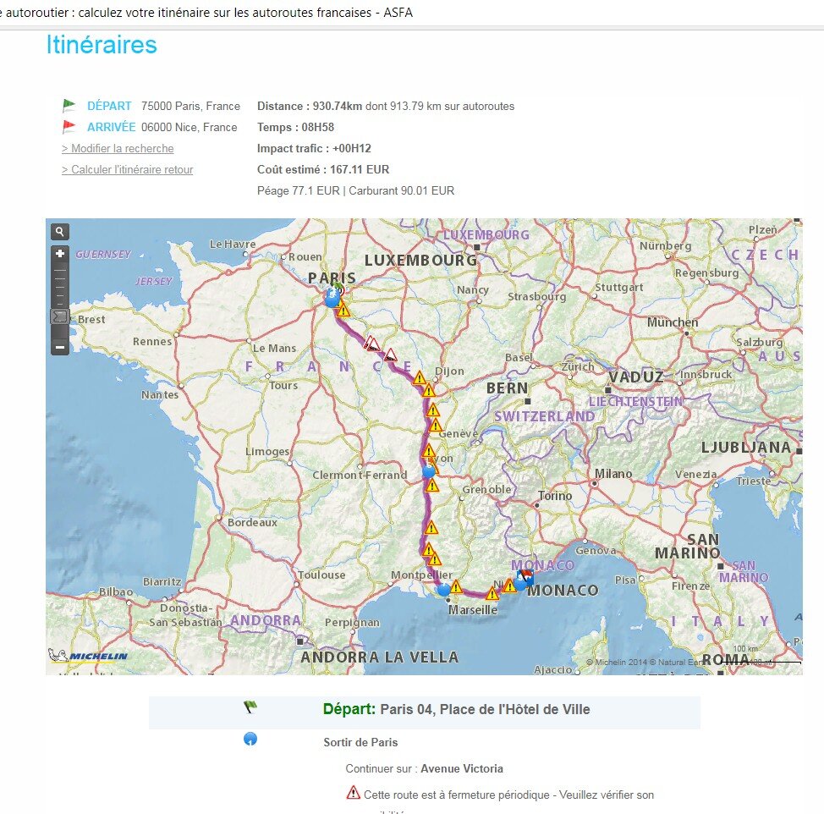Click the Impact trafic : +00H12 text
This screenshot has width=824, height=814.
314,149
